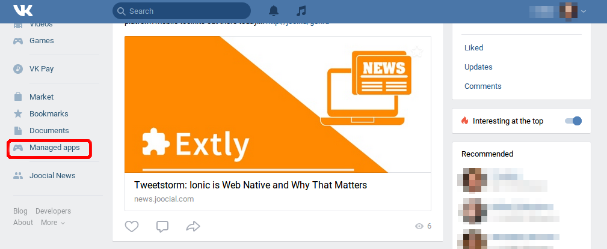Click the news.joocial.com domain link
The height and width of the screenshot is (249, 607).
(164, 199)
